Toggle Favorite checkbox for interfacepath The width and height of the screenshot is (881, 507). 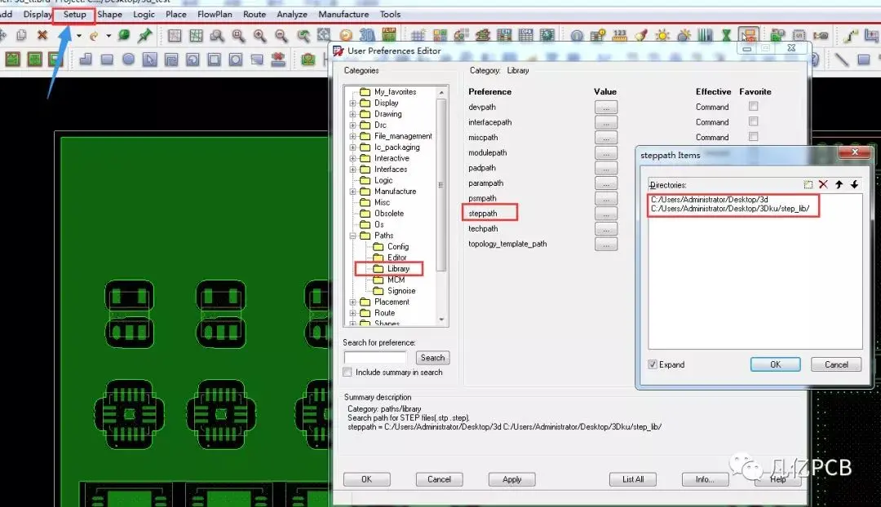(754, 121)
